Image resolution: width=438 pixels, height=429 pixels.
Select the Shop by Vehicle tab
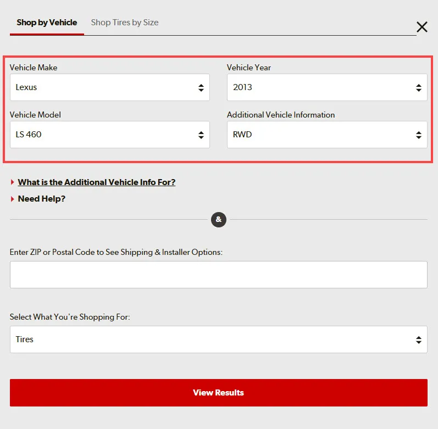point(47,23)
